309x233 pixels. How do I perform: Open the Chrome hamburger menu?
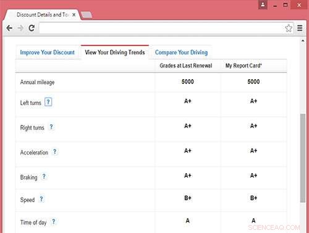[300, 28]
